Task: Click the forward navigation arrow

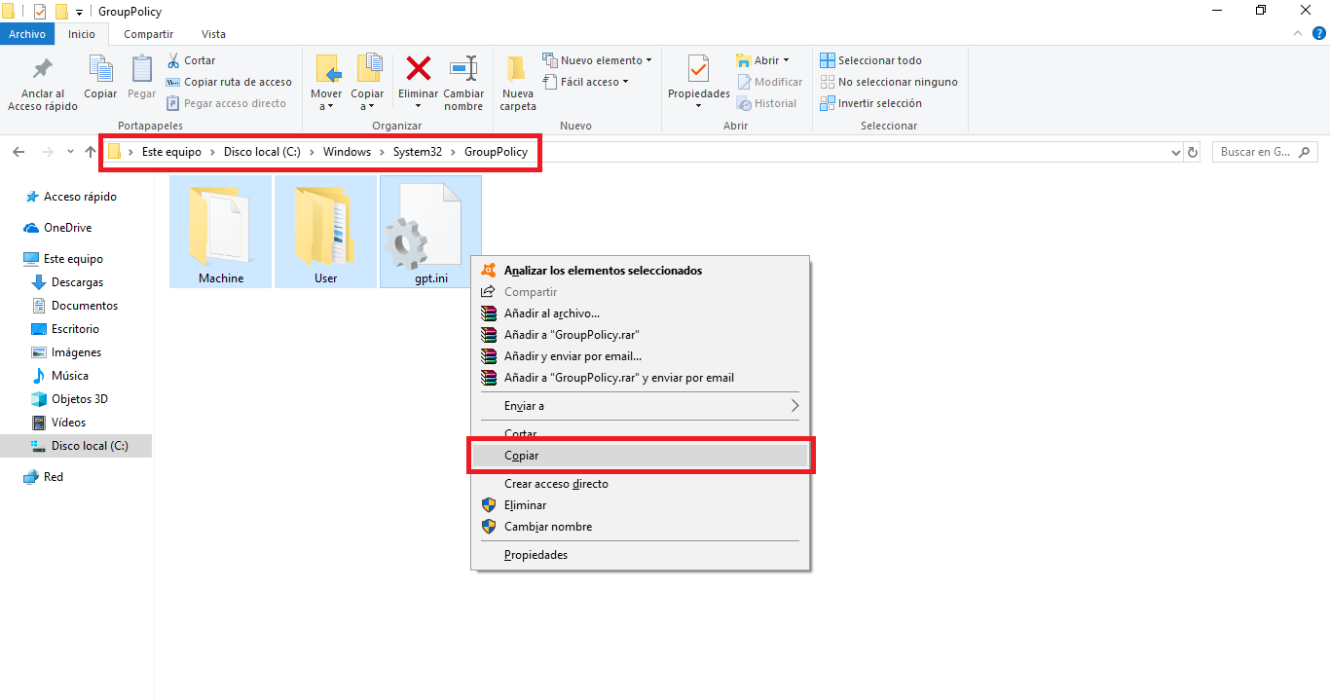Action: click(x=47, y=152)
